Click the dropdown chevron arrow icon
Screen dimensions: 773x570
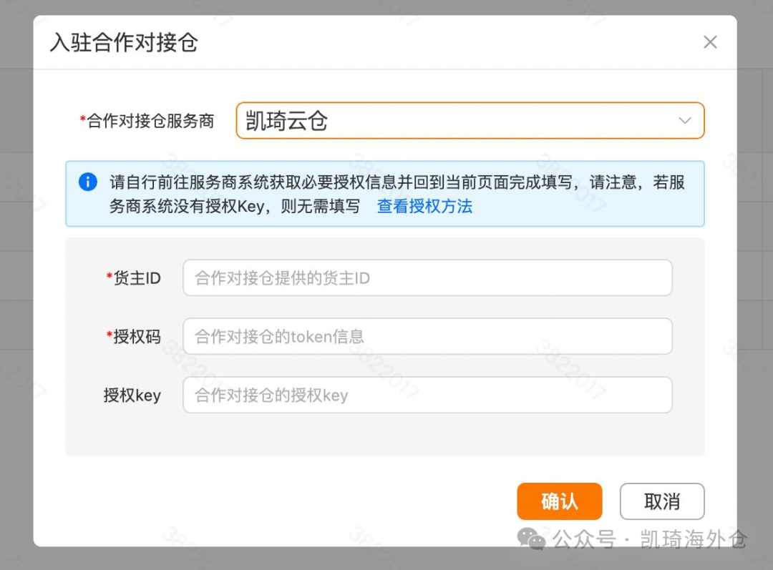(685, 121)
